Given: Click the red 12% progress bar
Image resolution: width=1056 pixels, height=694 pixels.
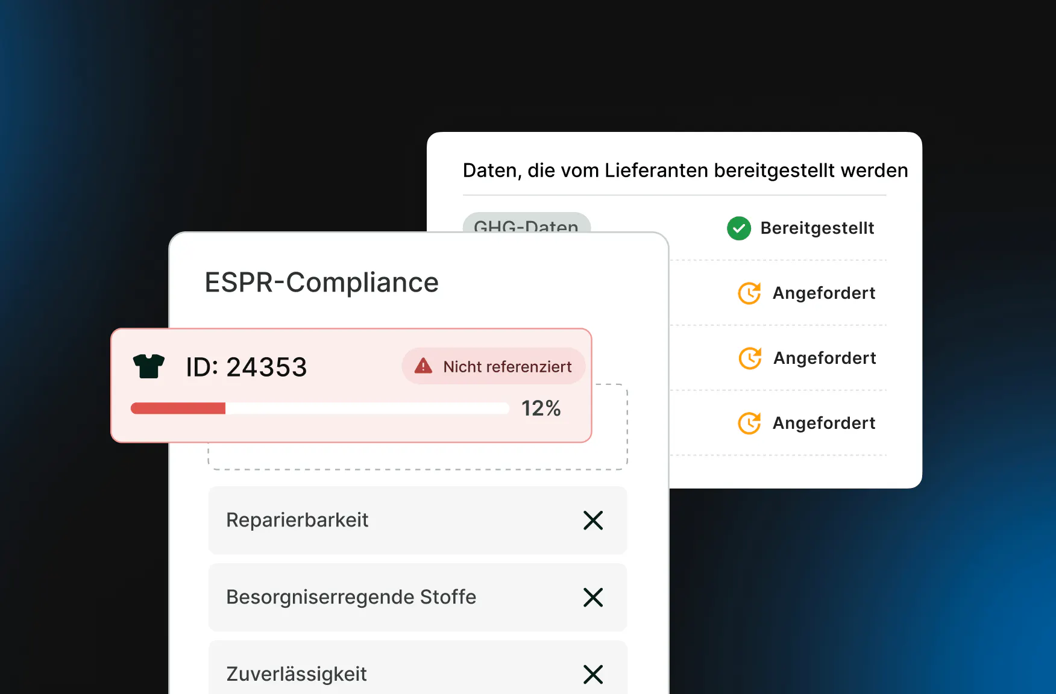Looking at the screenshot, I should pos(319,408).
